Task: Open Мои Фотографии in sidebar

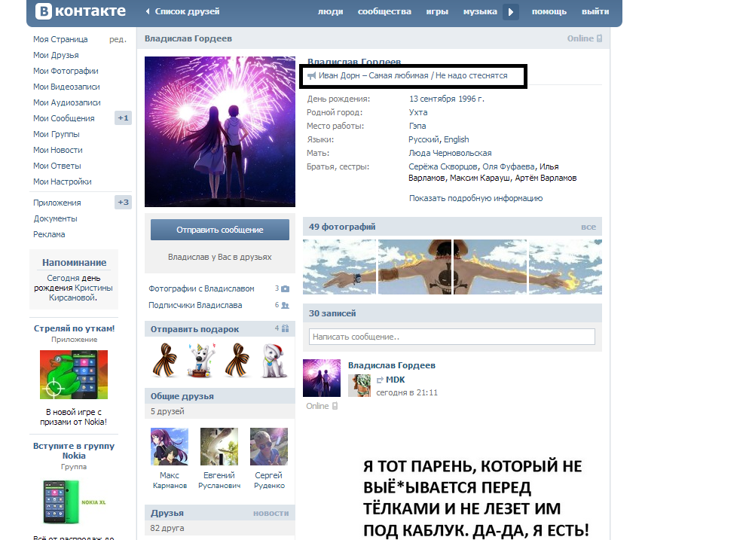Action: click(x=66, y=71)
